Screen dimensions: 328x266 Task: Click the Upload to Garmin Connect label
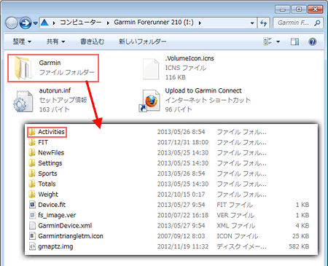203,90
